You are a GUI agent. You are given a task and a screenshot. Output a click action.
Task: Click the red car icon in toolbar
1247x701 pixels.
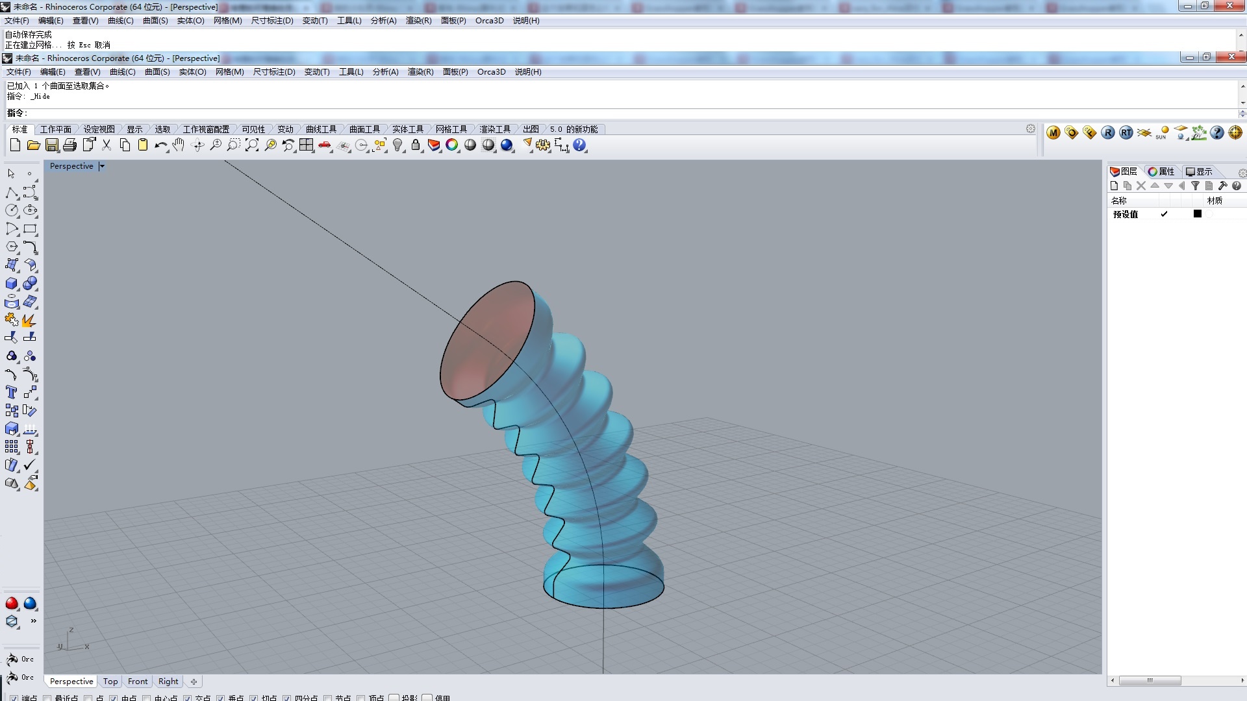tap(325, 145)
